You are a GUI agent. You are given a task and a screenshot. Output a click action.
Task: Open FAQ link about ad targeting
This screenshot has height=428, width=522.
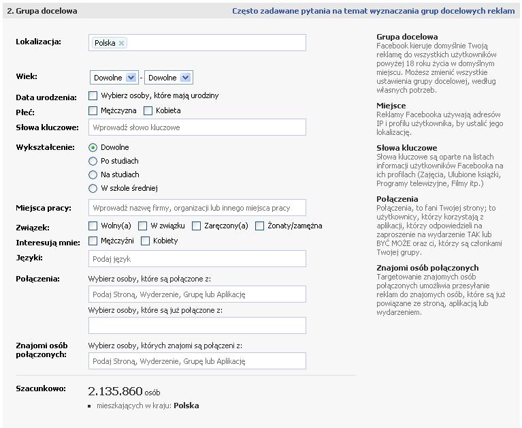(x=374, y=11)
